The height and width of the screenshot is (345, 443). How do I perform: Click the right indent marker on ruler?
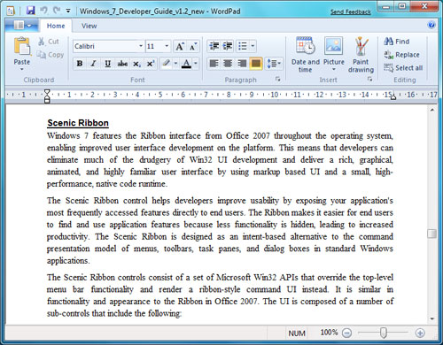393,96
